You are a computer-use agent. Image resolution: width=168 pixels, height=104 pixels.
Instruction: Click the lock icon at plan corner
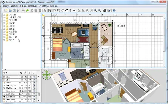43,15
